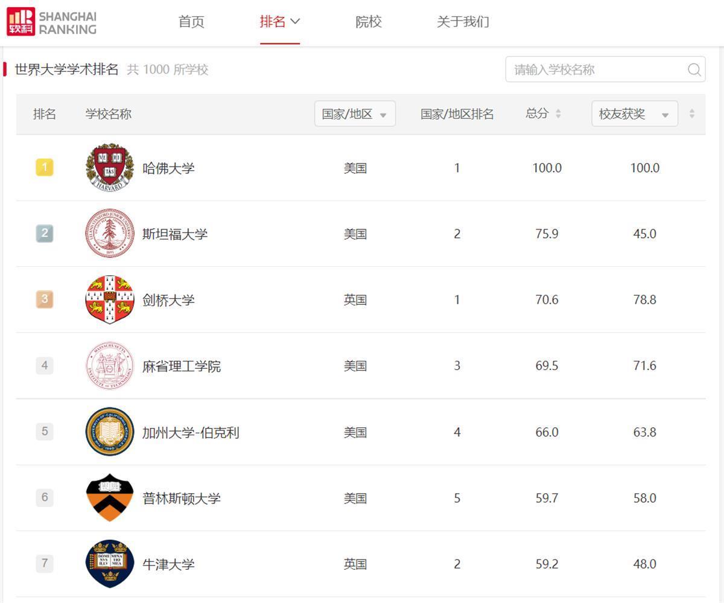Click the MIT seal logo

[110, 366]
